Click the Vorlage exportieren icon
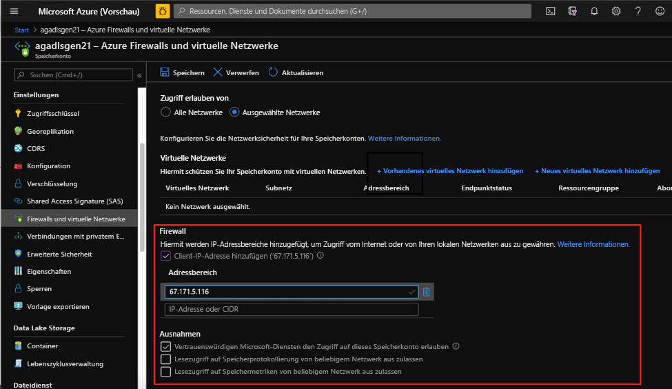The width and height of the screenshot is (672, 389). pos(18,306)
